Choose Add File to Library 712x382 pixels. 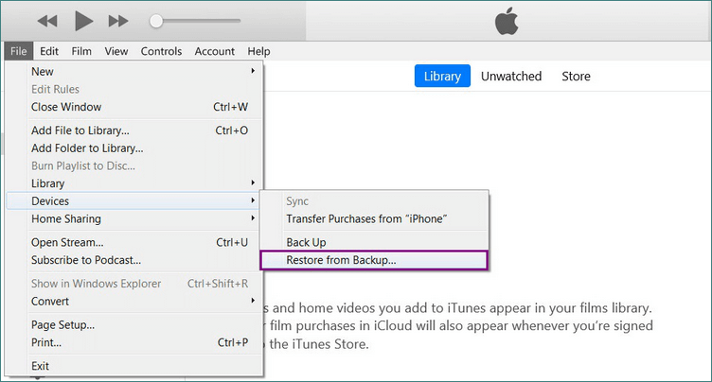[x=133, y=130]
